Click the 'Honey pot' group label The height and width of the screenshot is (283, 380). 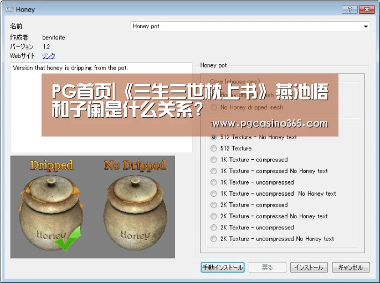point(213,65)
